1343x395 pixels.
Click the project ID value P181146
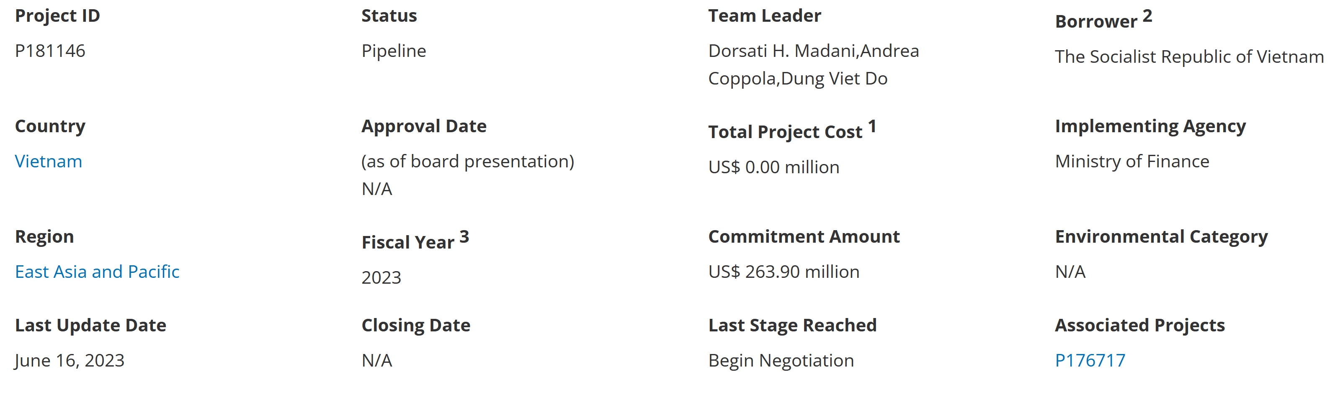pos(50,51)
